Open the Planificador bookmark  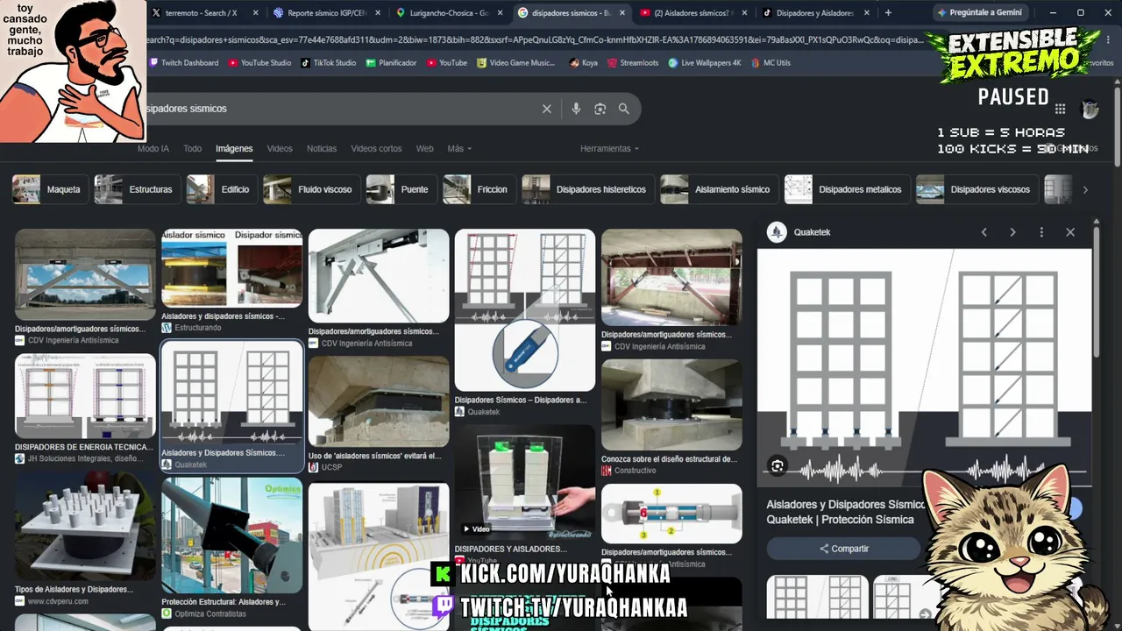point(392,63)
